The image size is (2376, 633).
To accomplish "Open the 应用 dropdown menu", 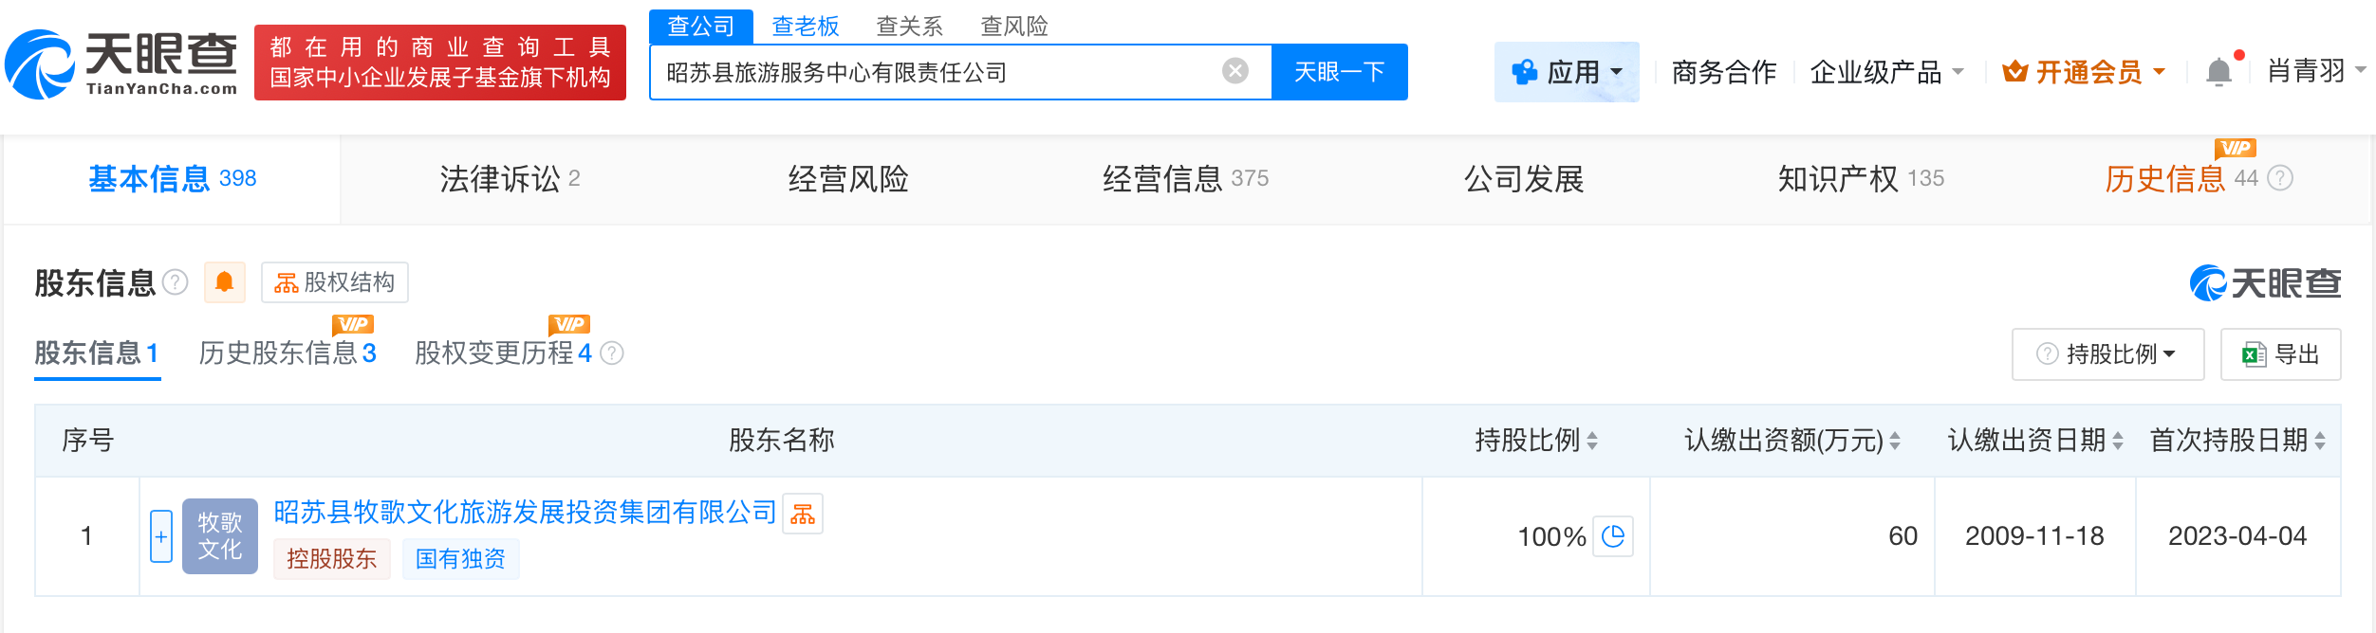I will coord(1567,72).
